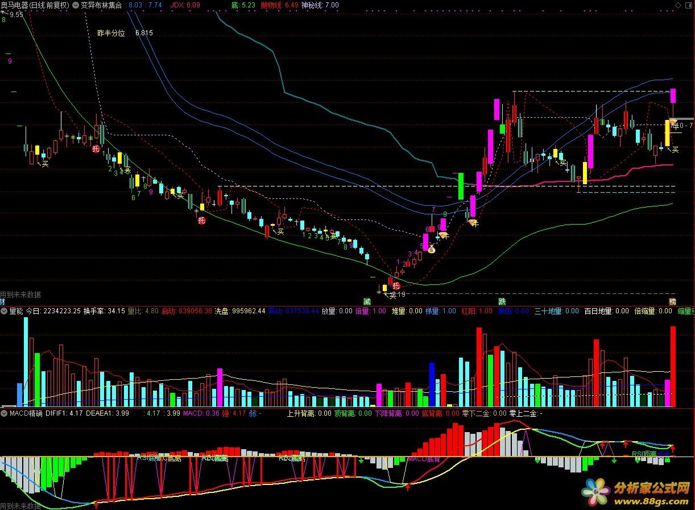Click the 9.55 high price label
Viewport: 695px width, 510px height.
coord(16,15)
